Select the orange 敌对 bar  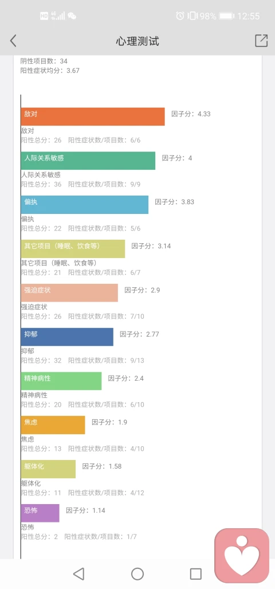pos(93,116)
